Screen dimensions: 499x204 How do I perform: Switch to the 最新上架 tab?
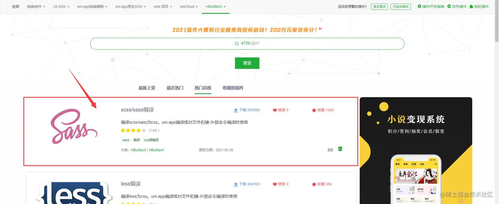click(147, 88)
